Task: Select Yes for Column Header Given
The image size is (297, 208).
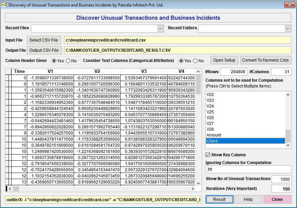Action: click(x=54, y=61)
